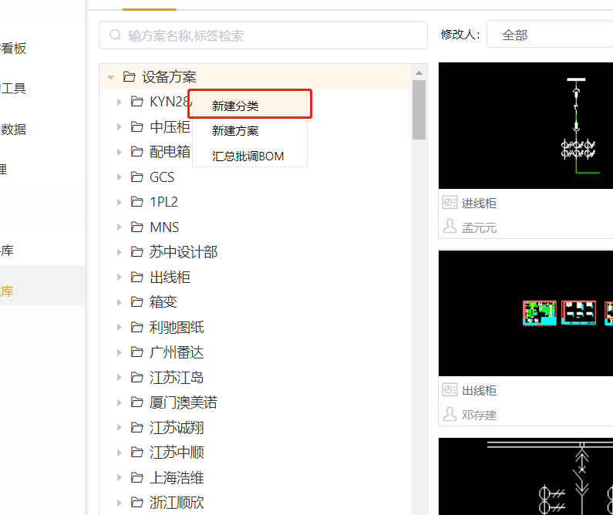Open the 出线柜 drawing thumbnail
The width and height of the screenshot is (613, 515).
(525, 313)
